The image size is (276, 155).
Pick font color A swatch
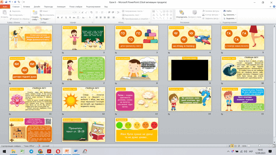click(90, 17)
